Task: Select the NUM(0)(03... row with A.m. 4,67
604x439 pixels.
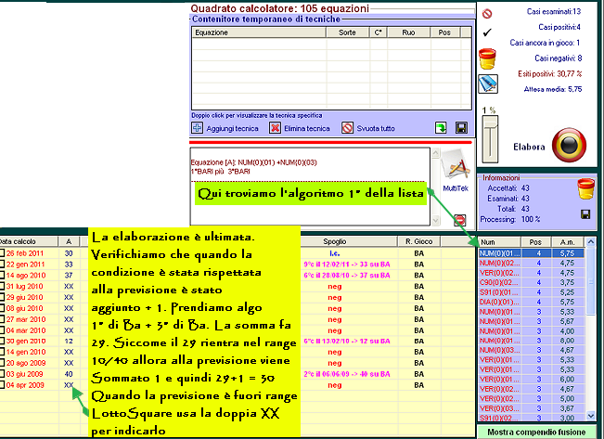Action: click(532, 350)
